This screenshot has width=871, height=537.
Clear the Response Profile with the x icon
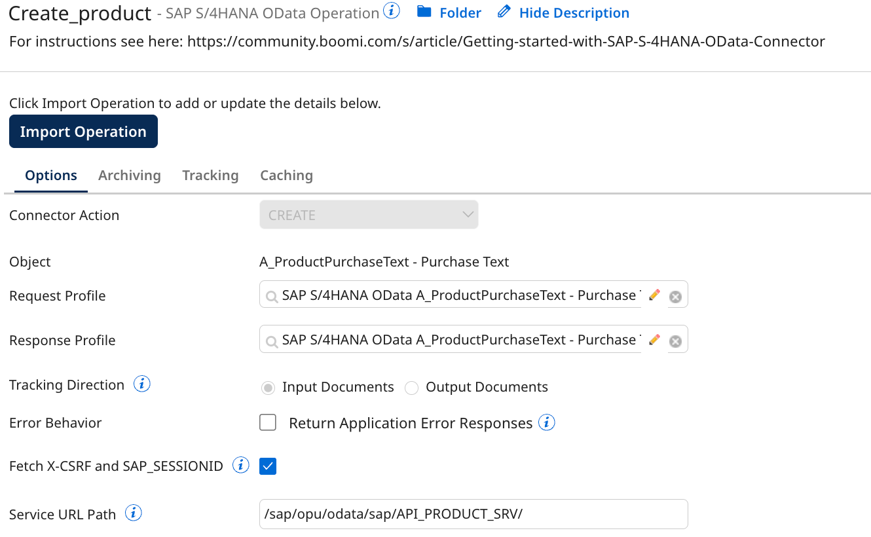pos(675,339)
